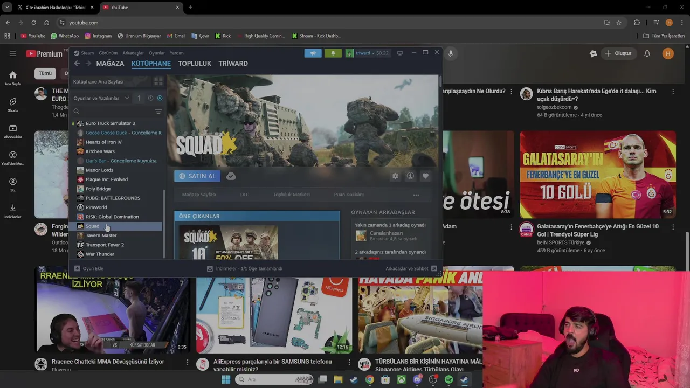Open more options for Galatasaray video
The width and height of the screenshot is (690, 388).
coord(673,227)
